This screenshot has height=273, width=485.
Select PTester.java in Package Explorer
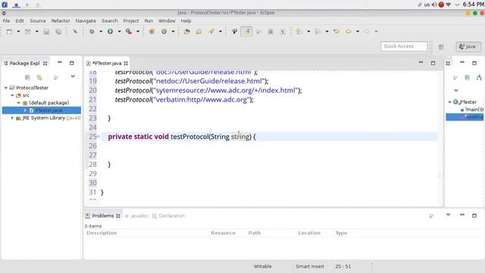pyautogui.click(x=42, y=110)
